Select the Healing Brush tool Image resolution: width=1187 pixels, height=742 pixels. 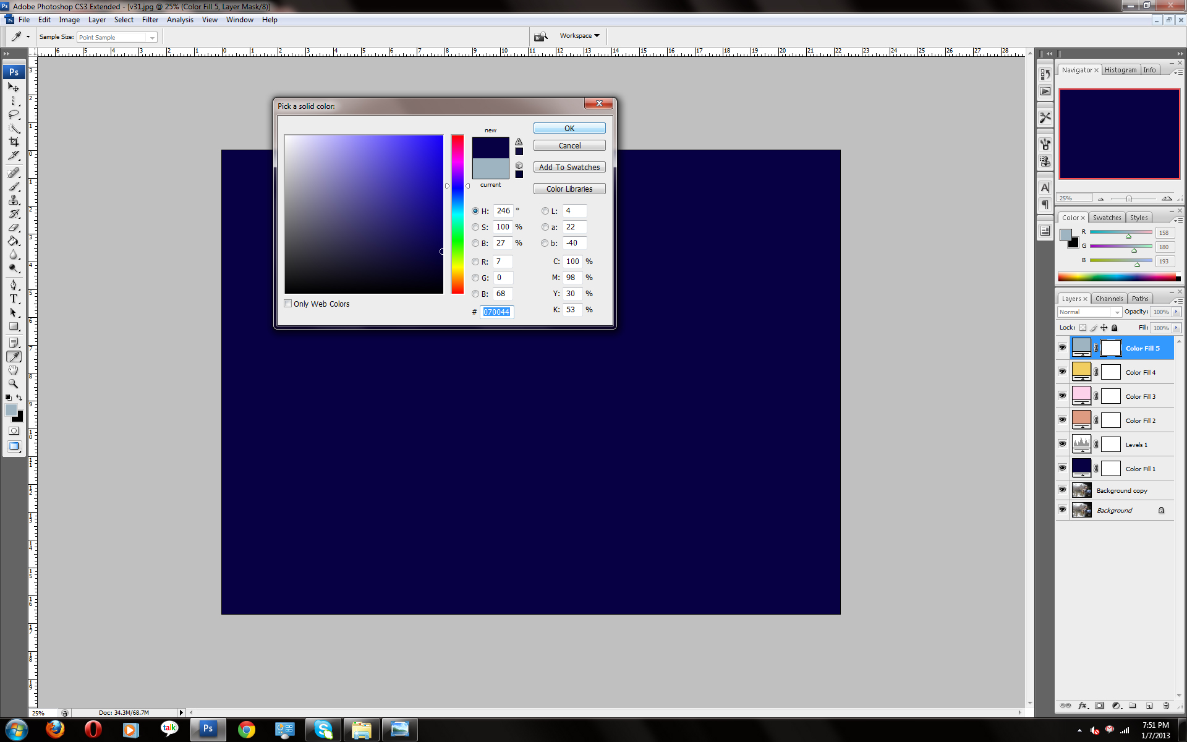[x=14, y=173]
